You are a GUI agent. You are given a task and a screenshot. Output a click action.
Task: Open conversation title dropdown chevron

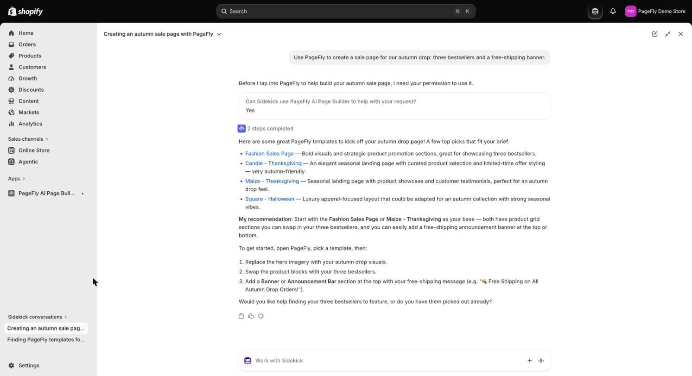[219, 34]
